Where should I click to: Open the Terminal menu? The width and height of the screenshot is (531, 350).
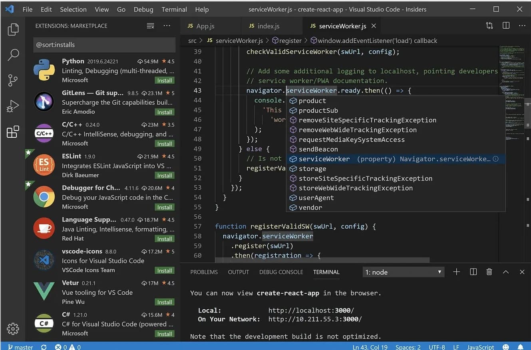point(174,9)
